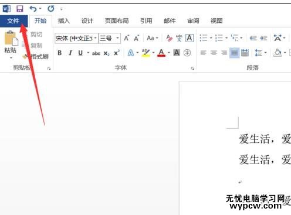Open font color dropdown arrow
The width and height of the screenshot is (291, 215).
[x=169, y=53]
